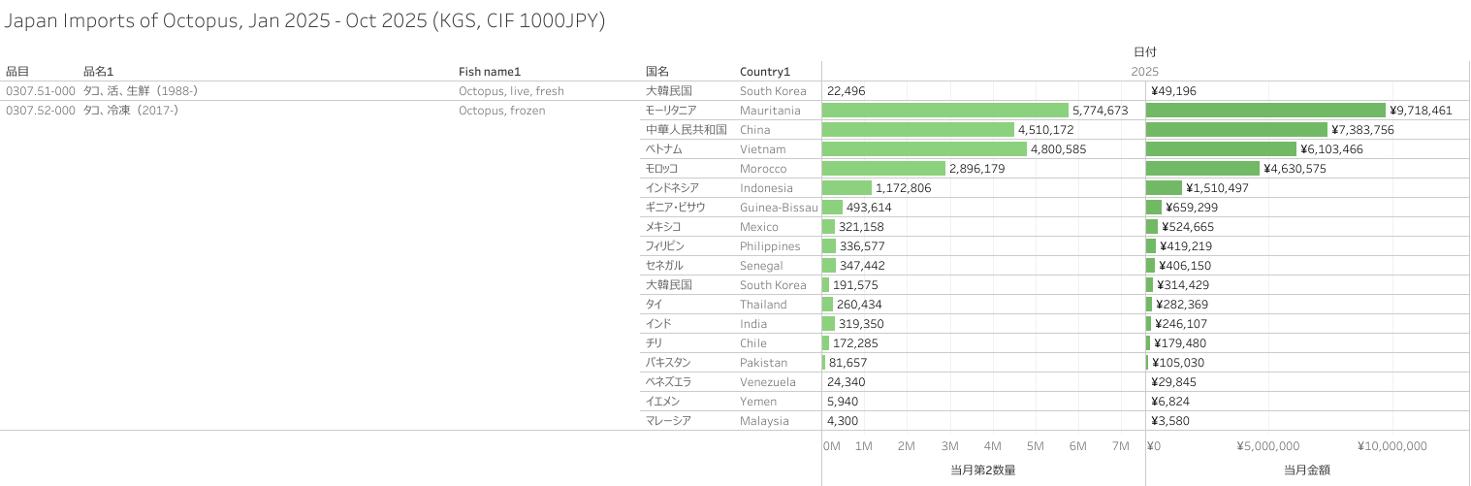Select the Guinea-Bissau country label

pos(778,208)
